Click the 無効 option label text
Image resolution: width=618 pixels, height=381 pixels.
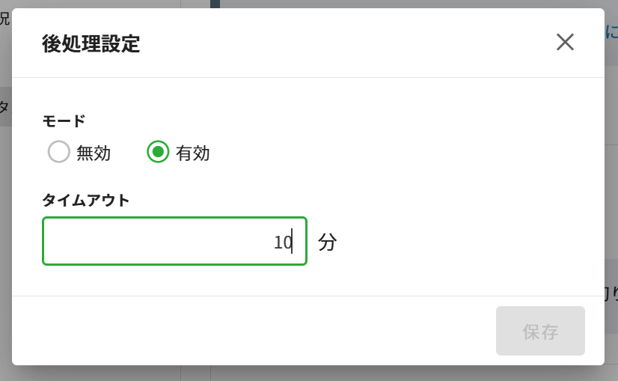click(94, 153)
